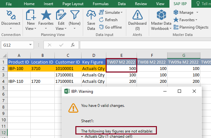Select the Key Figure header cell
Screen dimensions: 211x138
pyautogui.click(x=94, y=62)
